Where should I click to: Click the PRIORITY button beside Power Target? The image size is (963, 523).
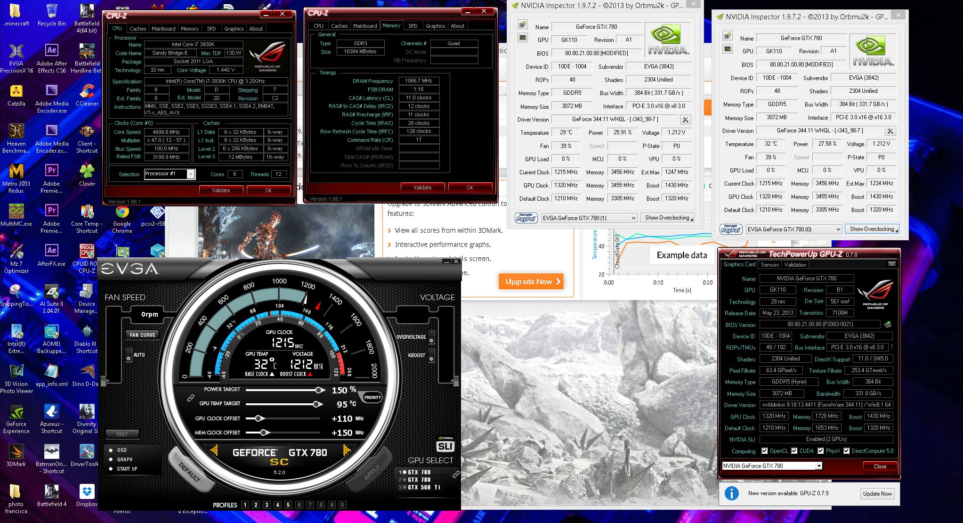pos(372,397)
